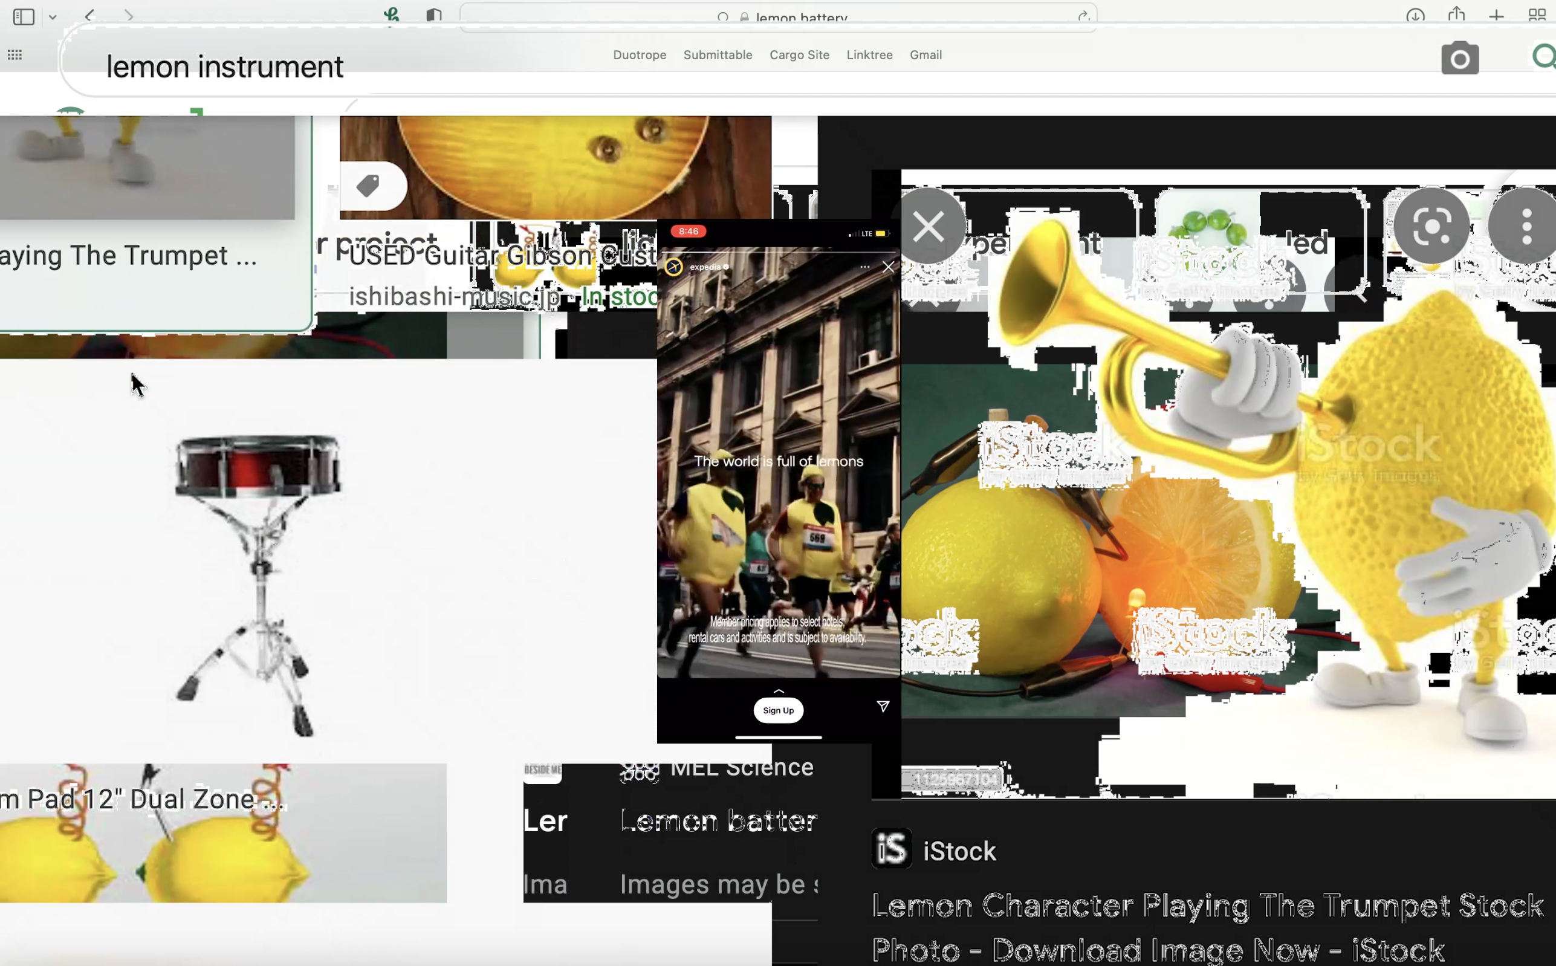Click the story progress bar below Sign Up

pyautogui.click(x=778, y=737)
